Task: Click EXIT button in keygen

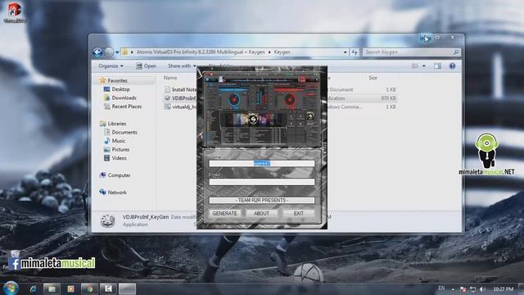Action: coord(298,213)
